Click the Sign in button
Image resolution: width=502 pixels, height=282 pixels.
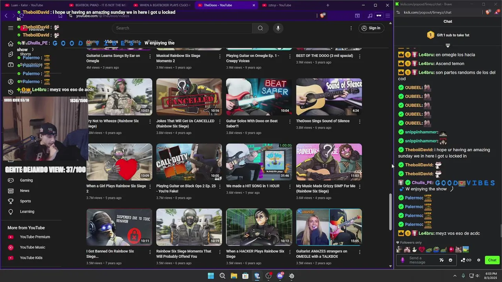coord(371,28)
